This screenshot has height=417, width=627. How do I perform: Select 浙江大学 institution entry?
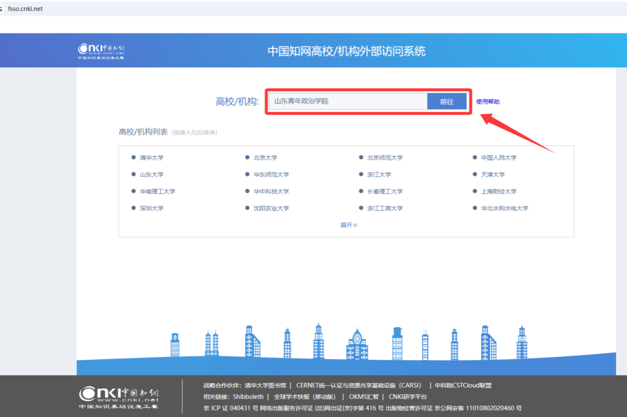[379, 175]
